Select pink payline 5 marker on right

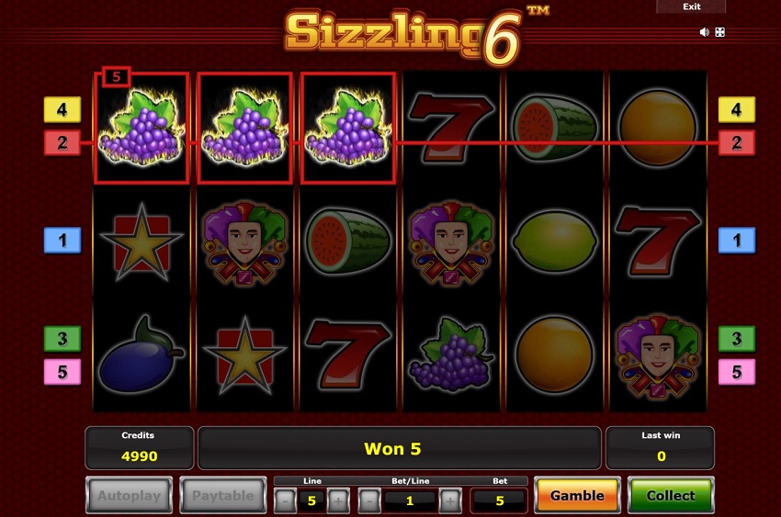coord(737,372)
